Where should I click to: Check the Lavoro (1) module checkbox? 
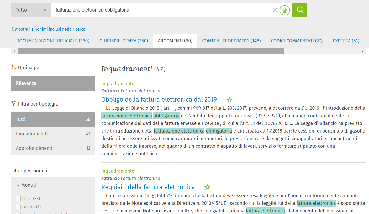(x=18, y=207)
